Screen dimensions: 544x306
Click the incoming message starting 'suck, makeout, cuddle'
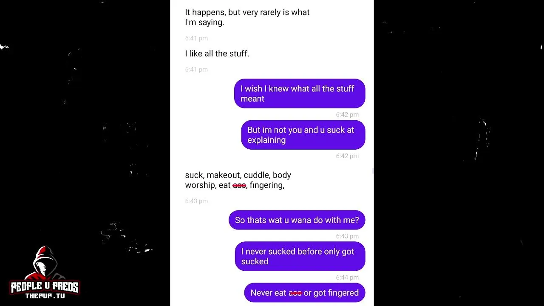[x=238, y=180]
